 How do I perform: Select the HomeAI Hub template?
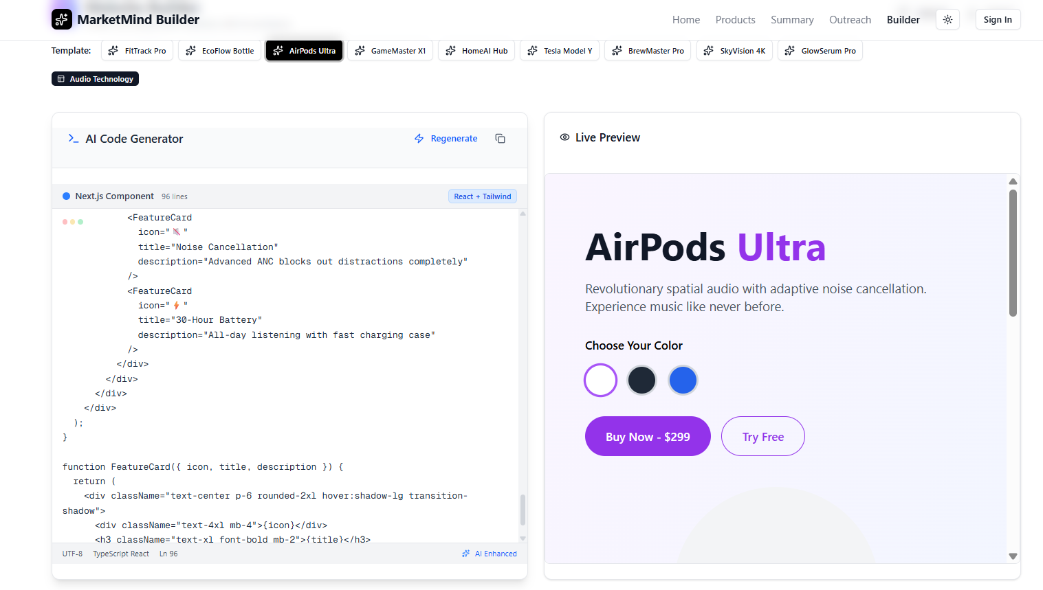[476, 51]
